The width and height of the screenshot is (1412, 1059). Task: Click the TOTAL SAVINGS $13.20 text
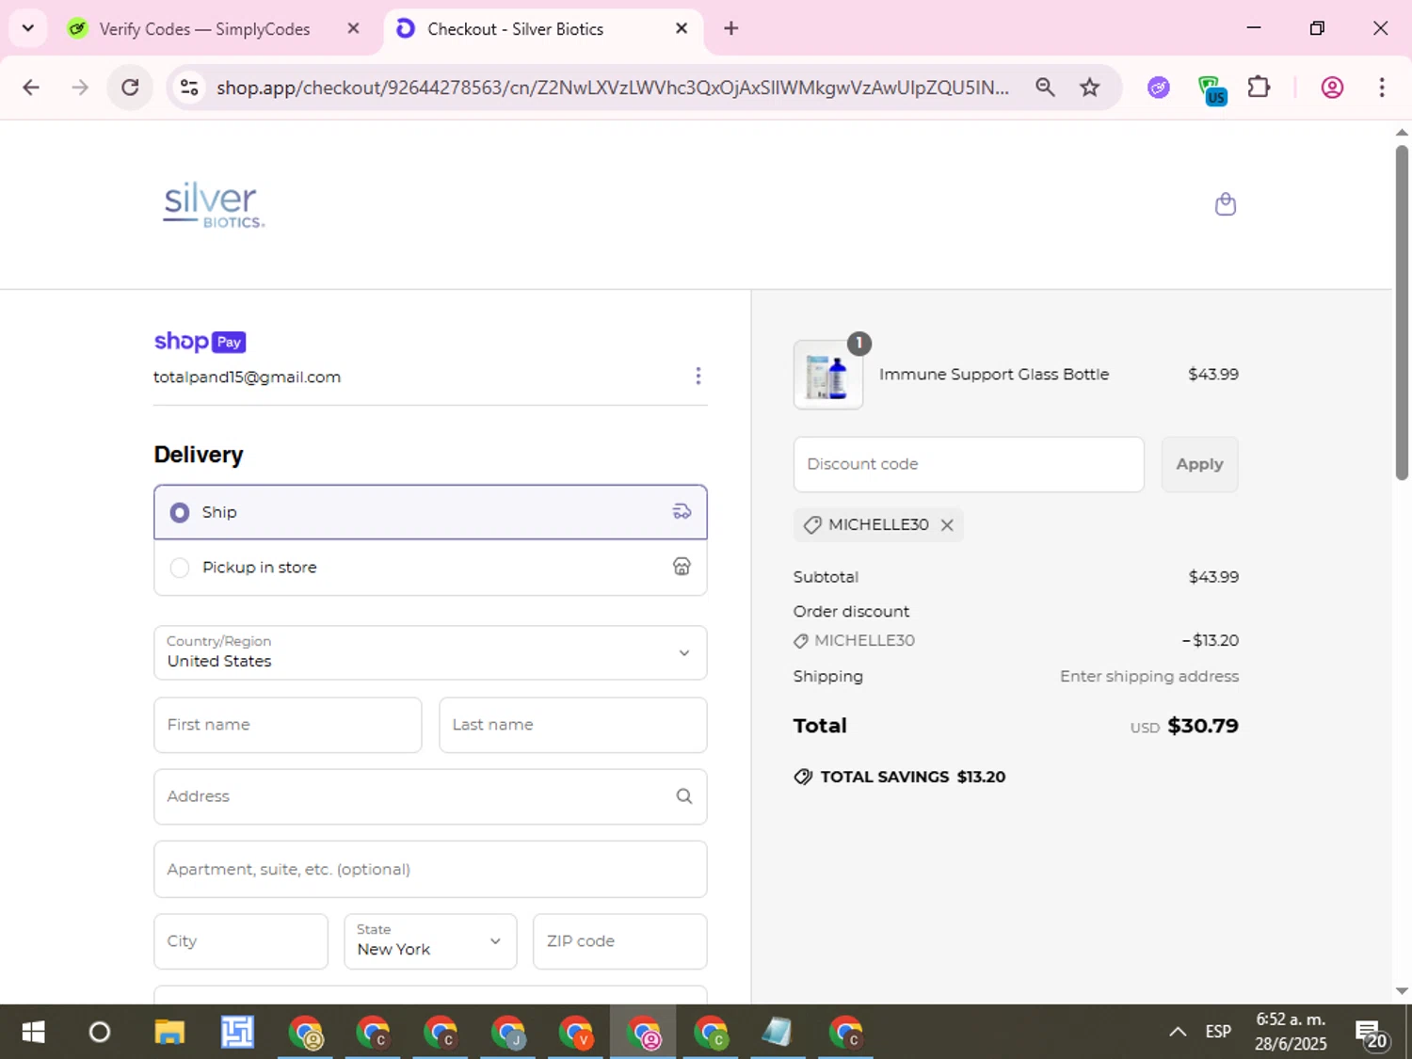pos(912,777)
